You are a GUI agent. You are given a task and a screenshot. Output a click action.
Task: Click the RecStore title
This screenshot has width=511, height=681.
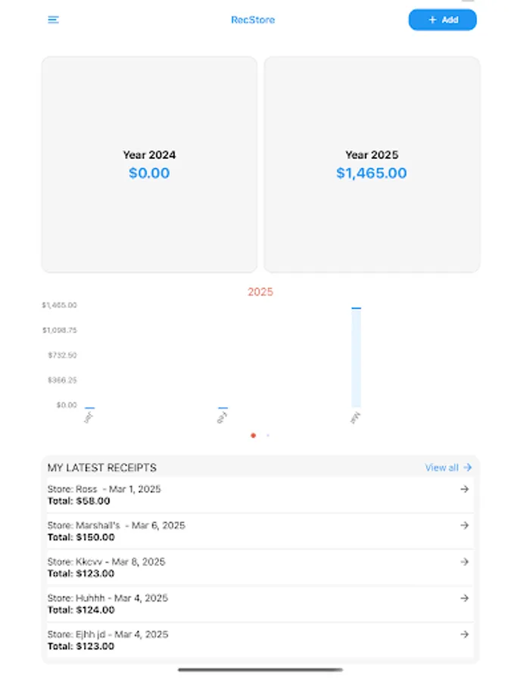tap(253, 20)
